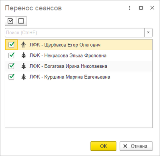Viewport: 160px width, 156px height.
Task: Select row ЛФК - Некрасова Эльза Фроловна
Action: point(79,55)
